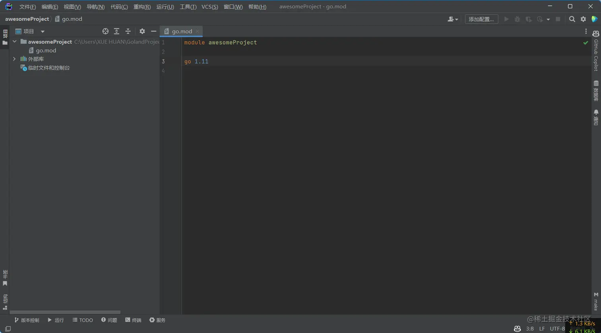Close the go.mod editor tab
Screen dimensions: 601x333
198,31
